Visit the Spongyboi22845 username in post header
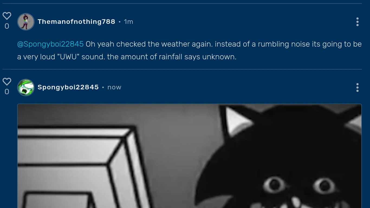This screenshot has height=208, width=370. [68, 87]
